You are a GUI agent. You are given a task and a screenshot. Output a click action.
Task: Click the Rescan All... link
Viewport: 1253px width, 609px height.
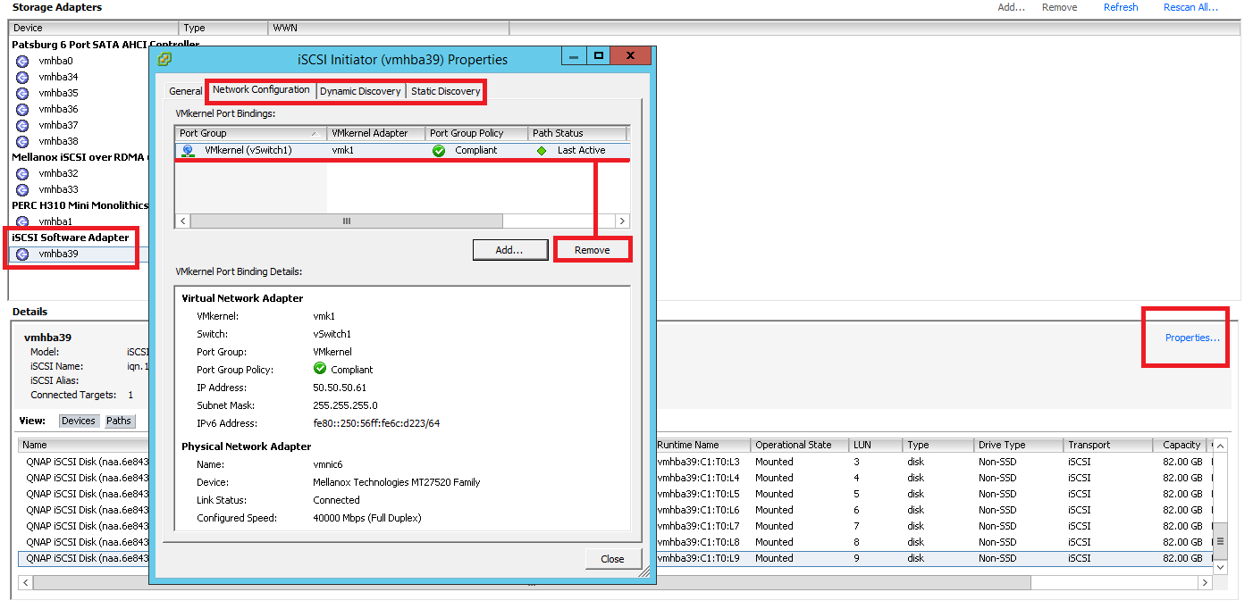[x=1190, y=7]
